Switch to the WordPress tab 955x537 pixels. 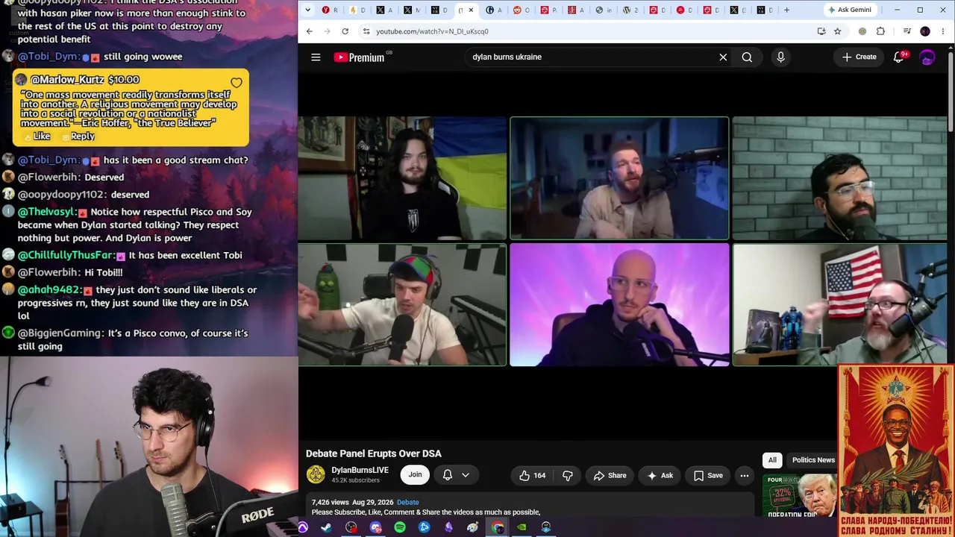click(x=631, y=10)
